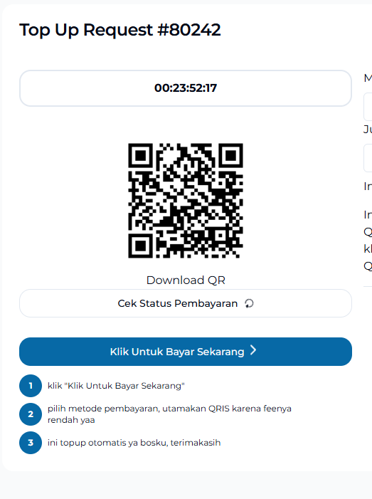Check payment status with Cek Status Pembayaran
Screen dimensions: 372x499
[x=186, y=303]
